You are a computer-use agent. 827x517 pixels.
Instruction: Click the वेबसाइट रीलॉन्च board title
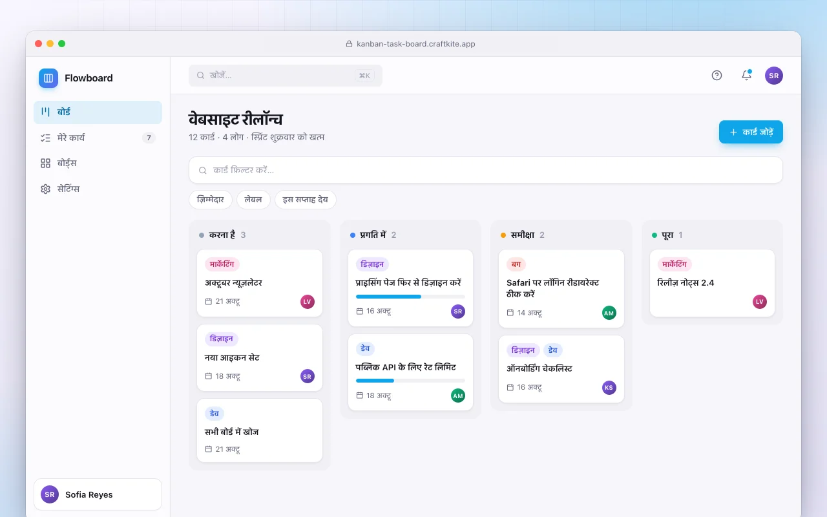[235, 119]
